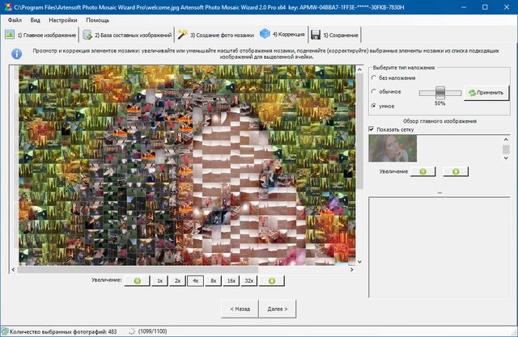Click the Далее > button

(x=277, y=308)
